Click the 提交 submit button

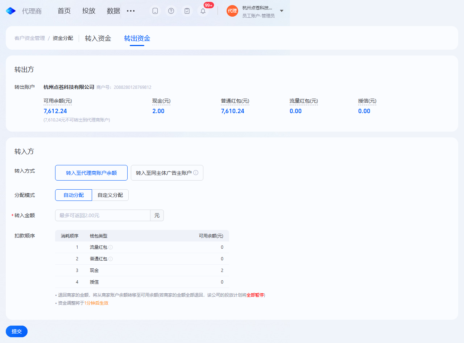point(17,331)
